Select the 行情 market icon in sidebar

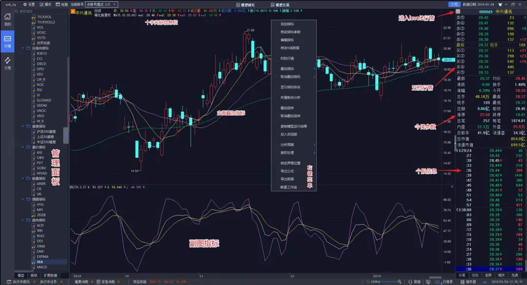[x=7, y=39]
